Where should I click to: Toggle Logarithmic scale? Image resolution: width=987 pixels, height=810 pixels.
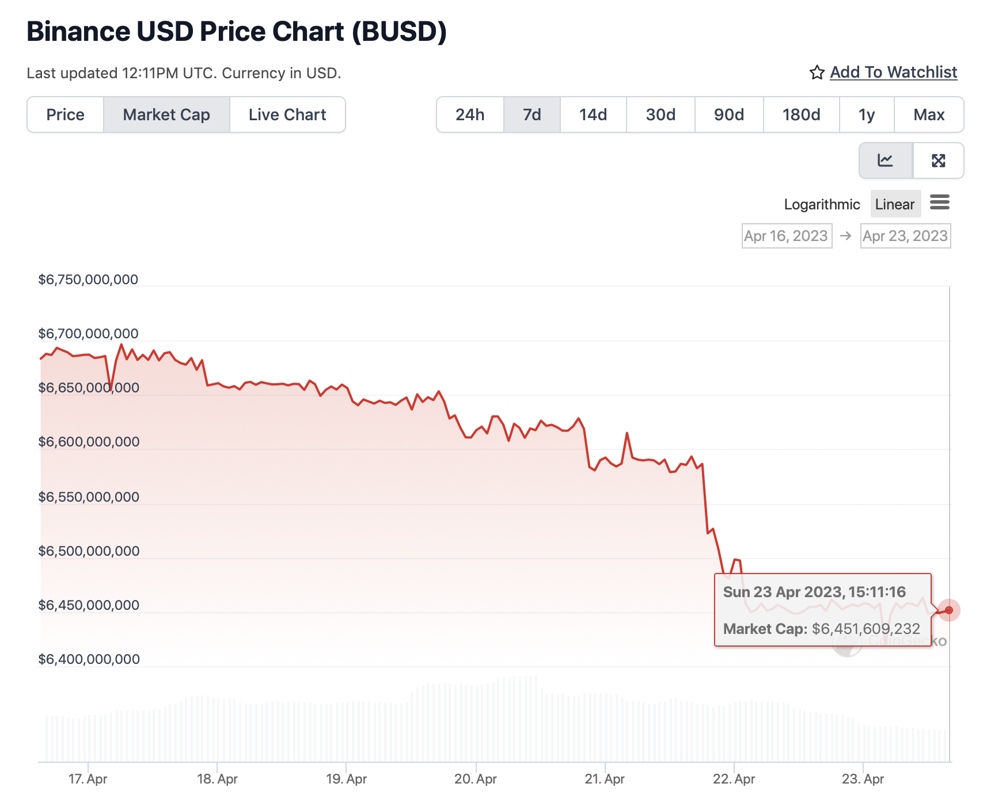pos(822,204)
